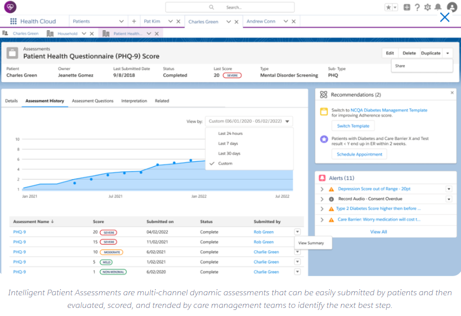Open the setup gear icon
This screenshot has width=461, height=316.
coord(428,7)
